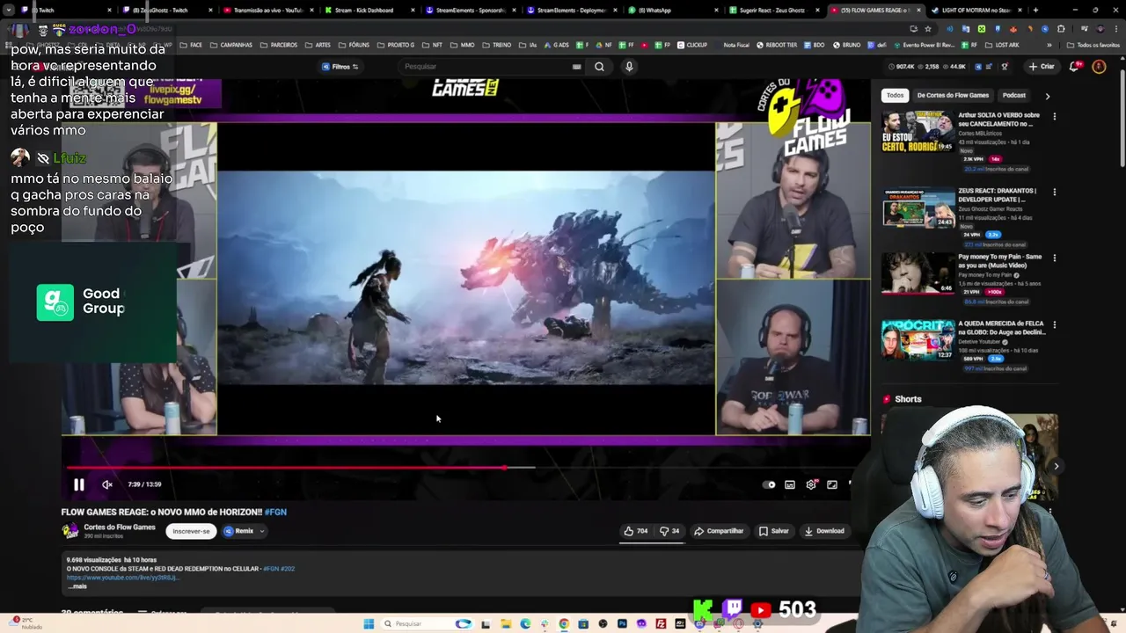Seek on the red video progress bar
The height and width of the screenshot is (633, 1126).
coord(286,468)
